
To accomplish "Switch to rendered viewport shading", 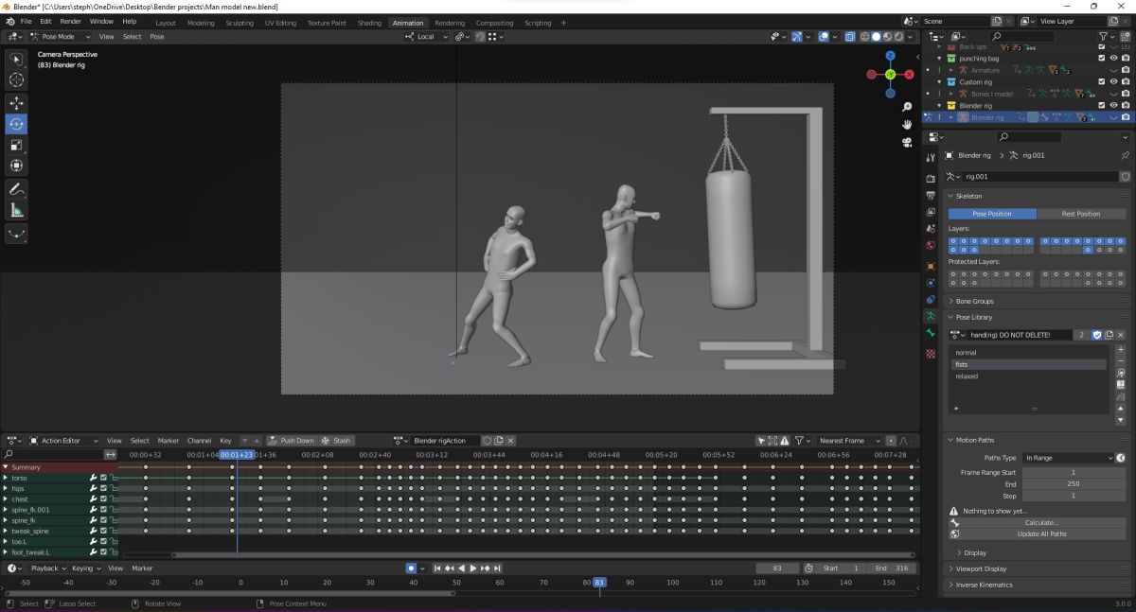I will coord(898,37).
